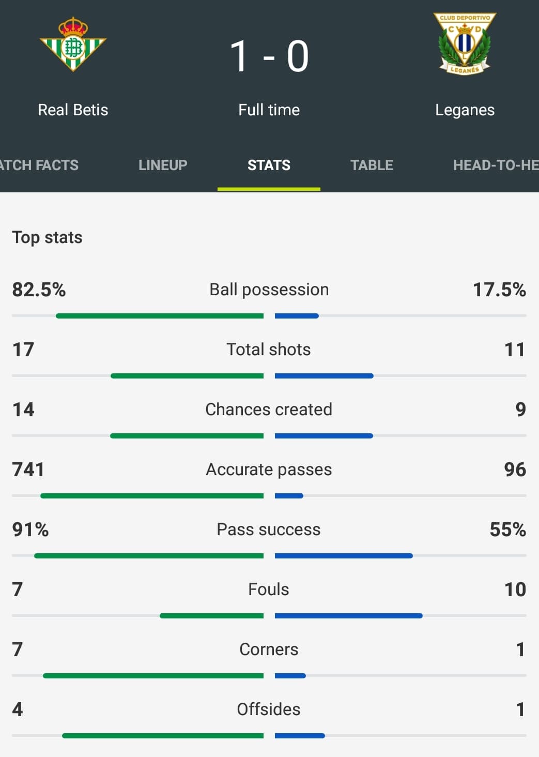Tap the 1 - 0 match score
This screenshot has width=539, height=757.
(269, 56)
